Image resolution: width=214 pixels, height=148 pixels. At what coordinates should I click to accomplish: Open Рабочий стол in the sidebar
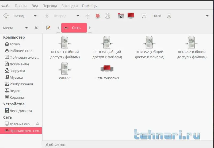(x=21, y=51)
